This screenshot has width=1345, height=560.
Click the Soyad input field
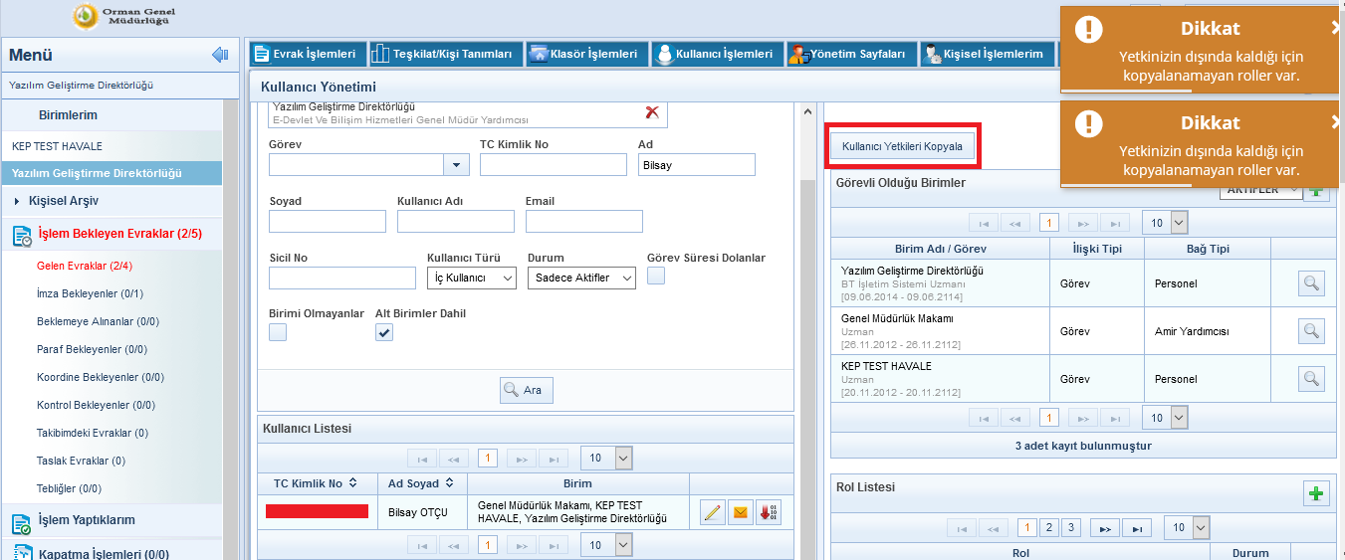click(x=327, y=221)
